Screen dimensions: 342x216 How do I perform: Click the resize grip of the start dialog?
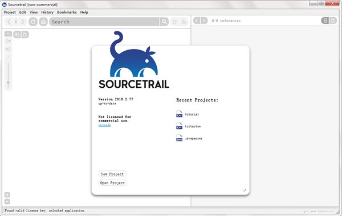pyautogui.click(x=245, y=190)
